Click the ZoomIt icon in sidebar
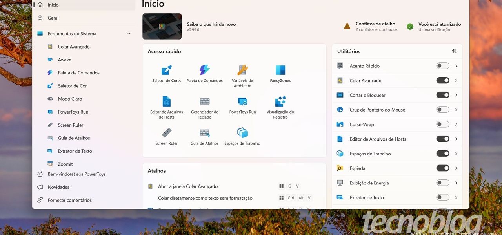This screenshot has width=502, height=235. click(50, 164)
